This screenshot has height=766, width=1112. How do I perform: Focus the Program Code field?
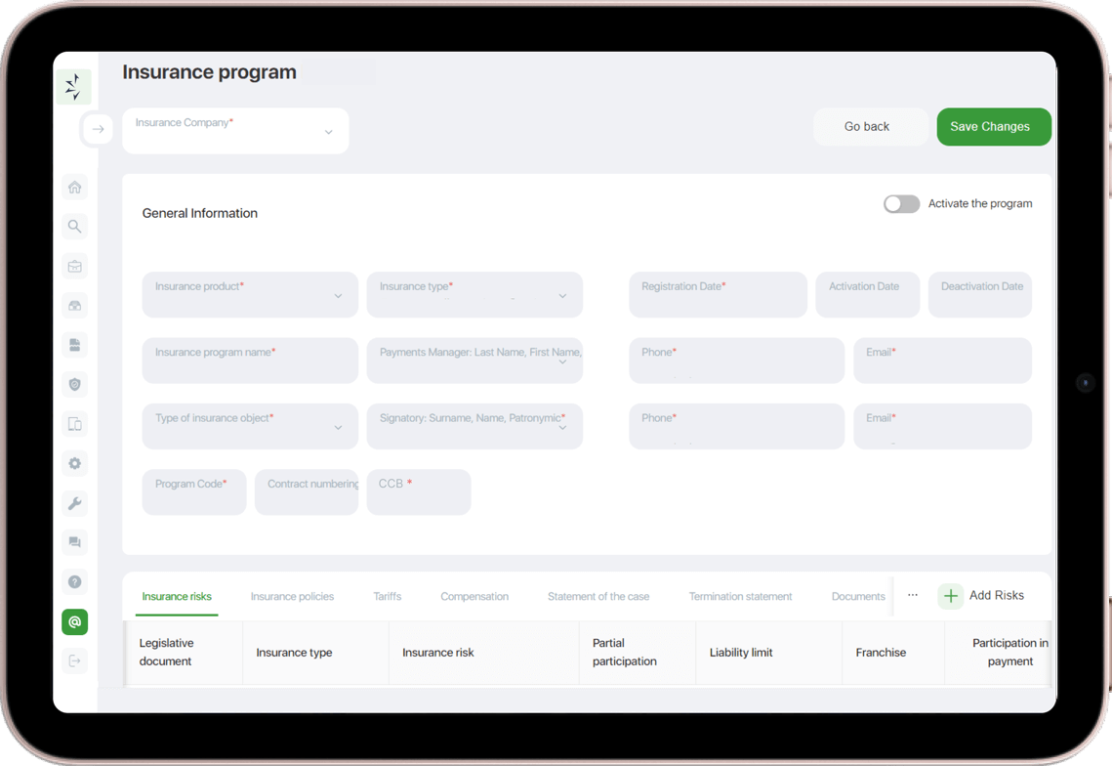click(x=194, y=492)
